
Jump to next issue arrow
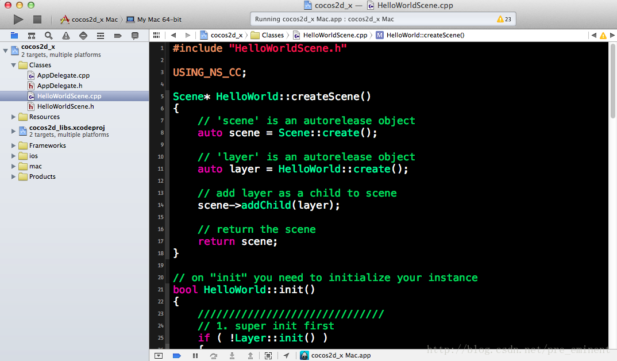point(612,35)
